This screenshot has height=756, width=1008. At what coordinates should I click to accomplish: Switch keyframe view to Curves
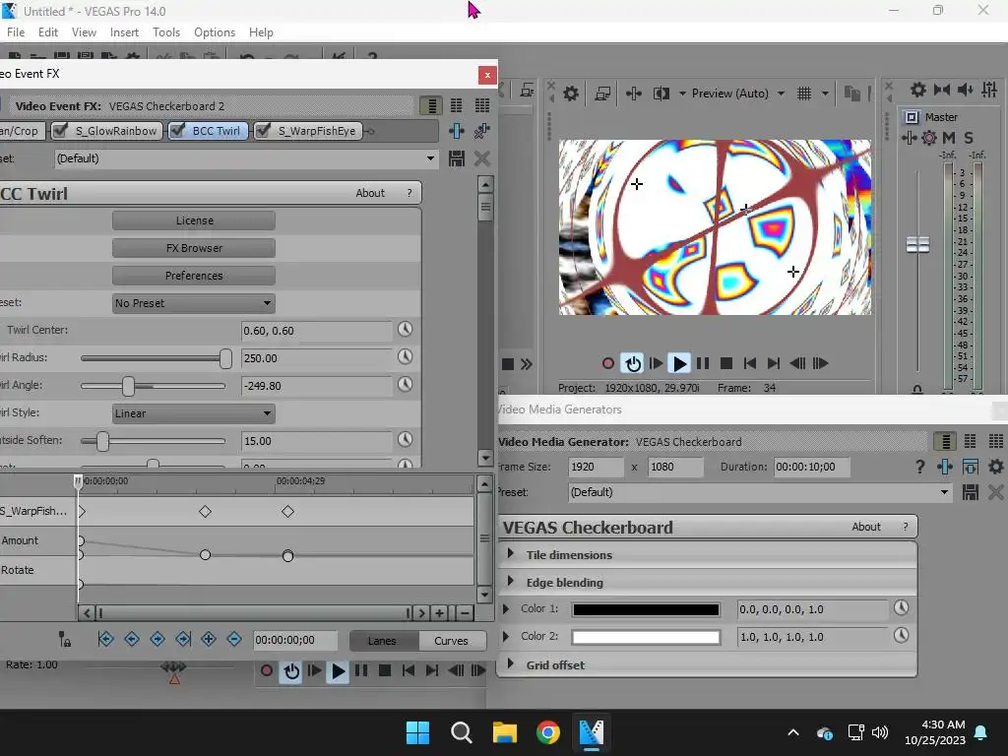(x=451, y=641)
